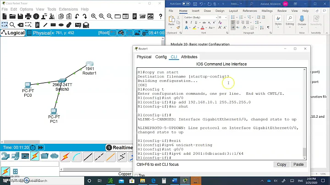
Task: Pick the console cable
Action: tap(77, 157)
